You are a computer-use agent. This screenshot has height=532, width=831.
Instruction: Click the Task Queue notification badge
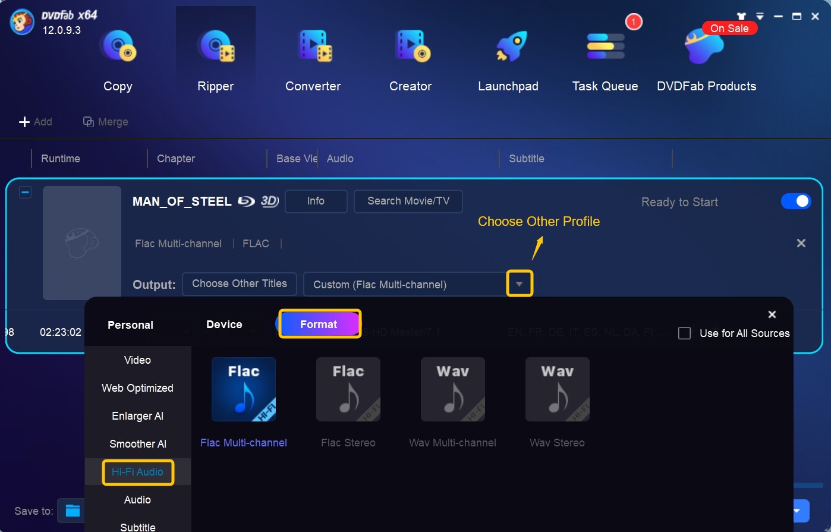coord(634,23)
